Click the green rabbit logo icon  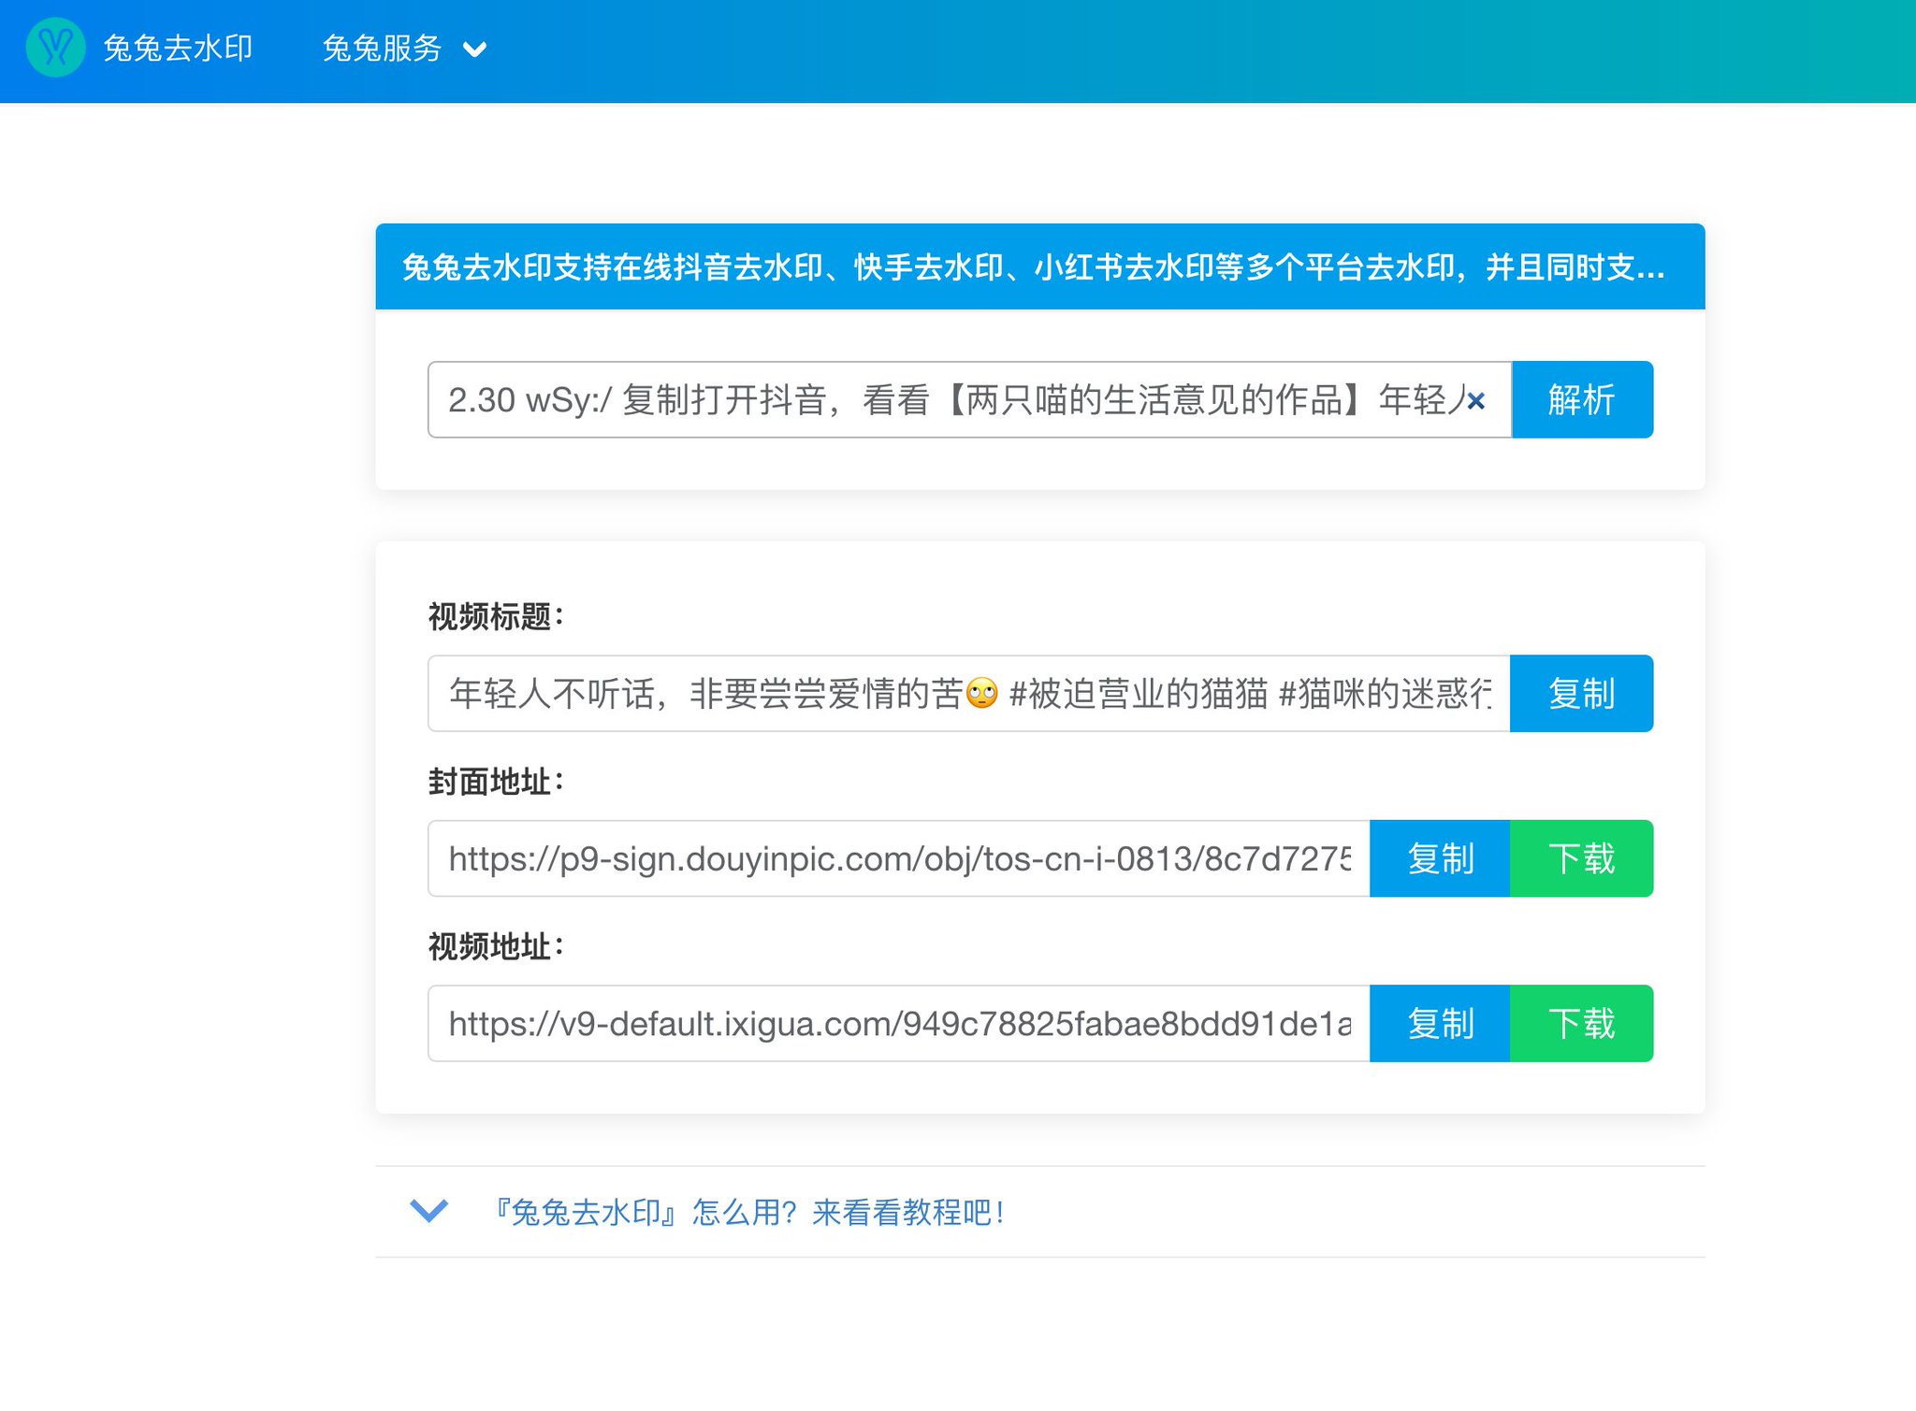click(x=56, y=48)
